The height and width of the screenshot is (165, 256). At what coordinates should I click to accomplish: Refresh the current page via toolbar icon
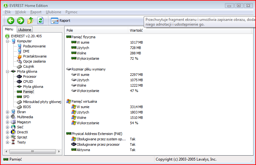40,21
